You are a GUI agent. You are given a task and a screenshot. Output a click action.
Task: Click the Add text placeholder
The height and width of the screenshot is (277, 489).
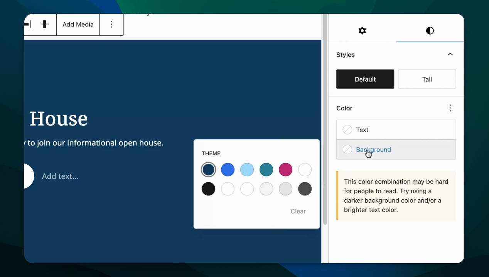coord(60,176)
